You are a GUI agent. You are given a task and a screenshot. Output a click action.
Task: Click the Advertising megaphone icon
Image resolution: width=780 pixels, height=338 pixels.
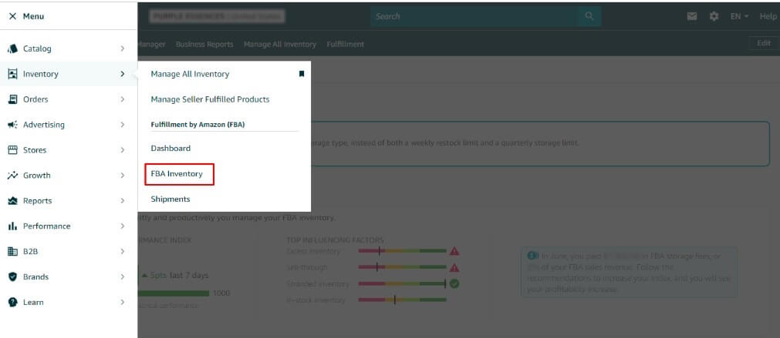12,125
